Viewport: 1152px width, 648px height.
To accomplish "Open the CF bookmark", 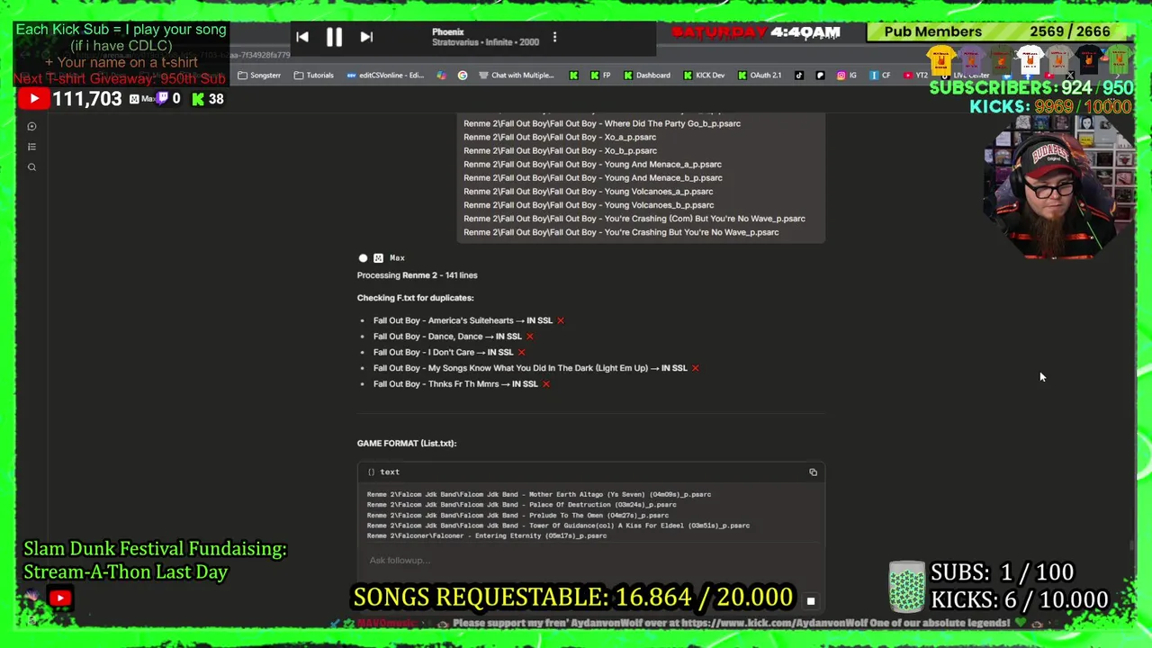I will pyautogui.click(x=880, y=76).
